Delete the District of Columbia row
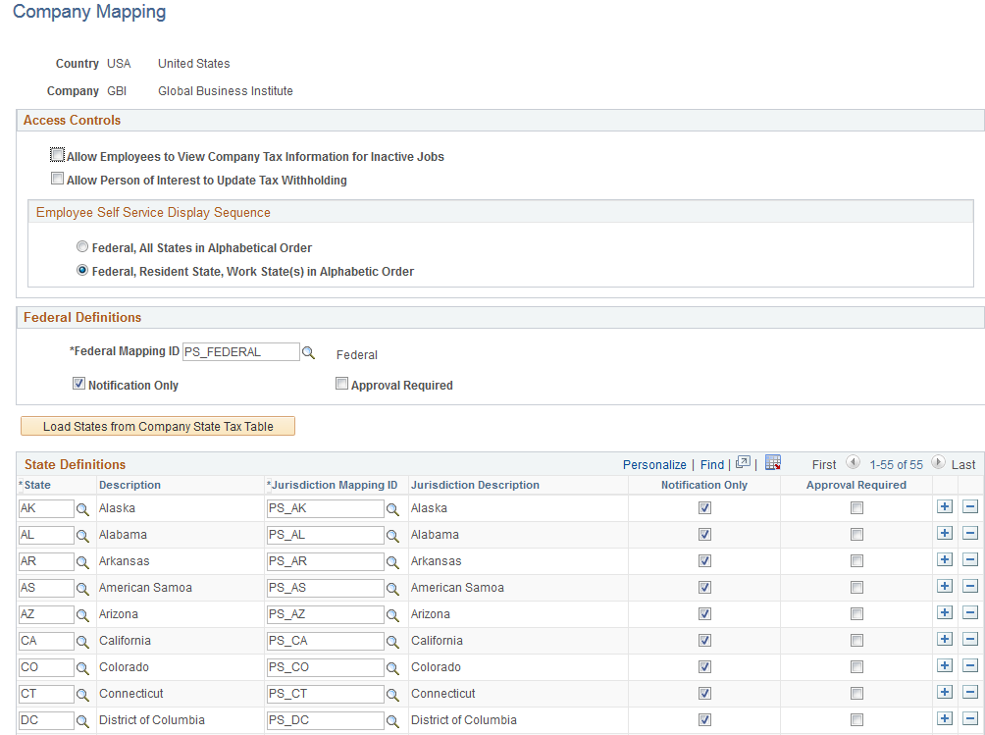This screenshot has height=735, width=985. 970,718
